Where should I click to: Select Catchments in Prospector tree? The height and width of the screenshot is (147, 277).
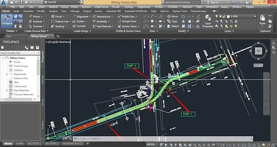click(20, 86)
